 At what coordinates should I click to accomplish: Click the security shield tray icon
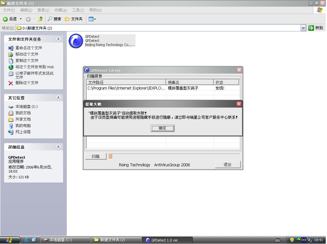point(292,240)
